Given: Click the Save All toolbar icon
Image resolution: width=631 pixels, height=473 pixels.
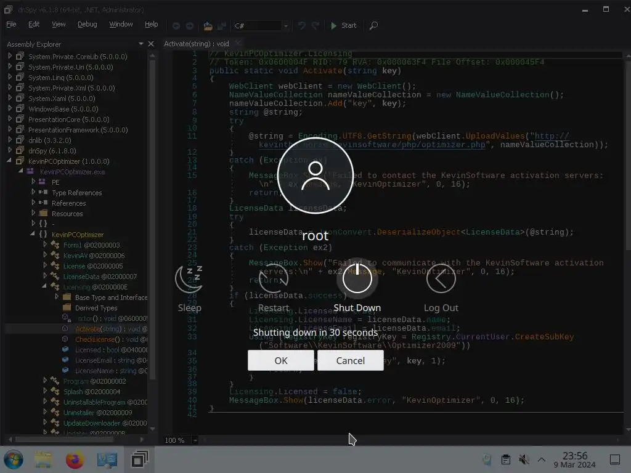Looking at the screenshot, I should [x=222, y=26].
